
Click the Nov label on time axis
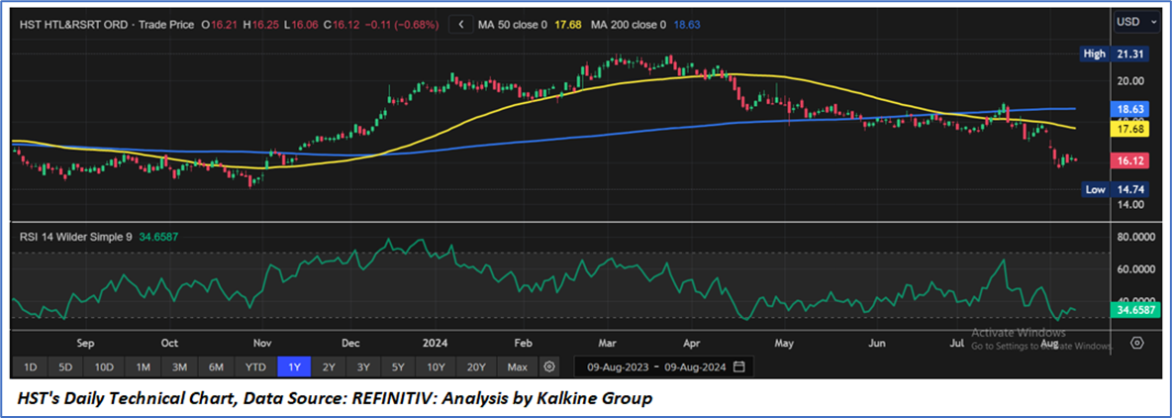pos(261,344)
